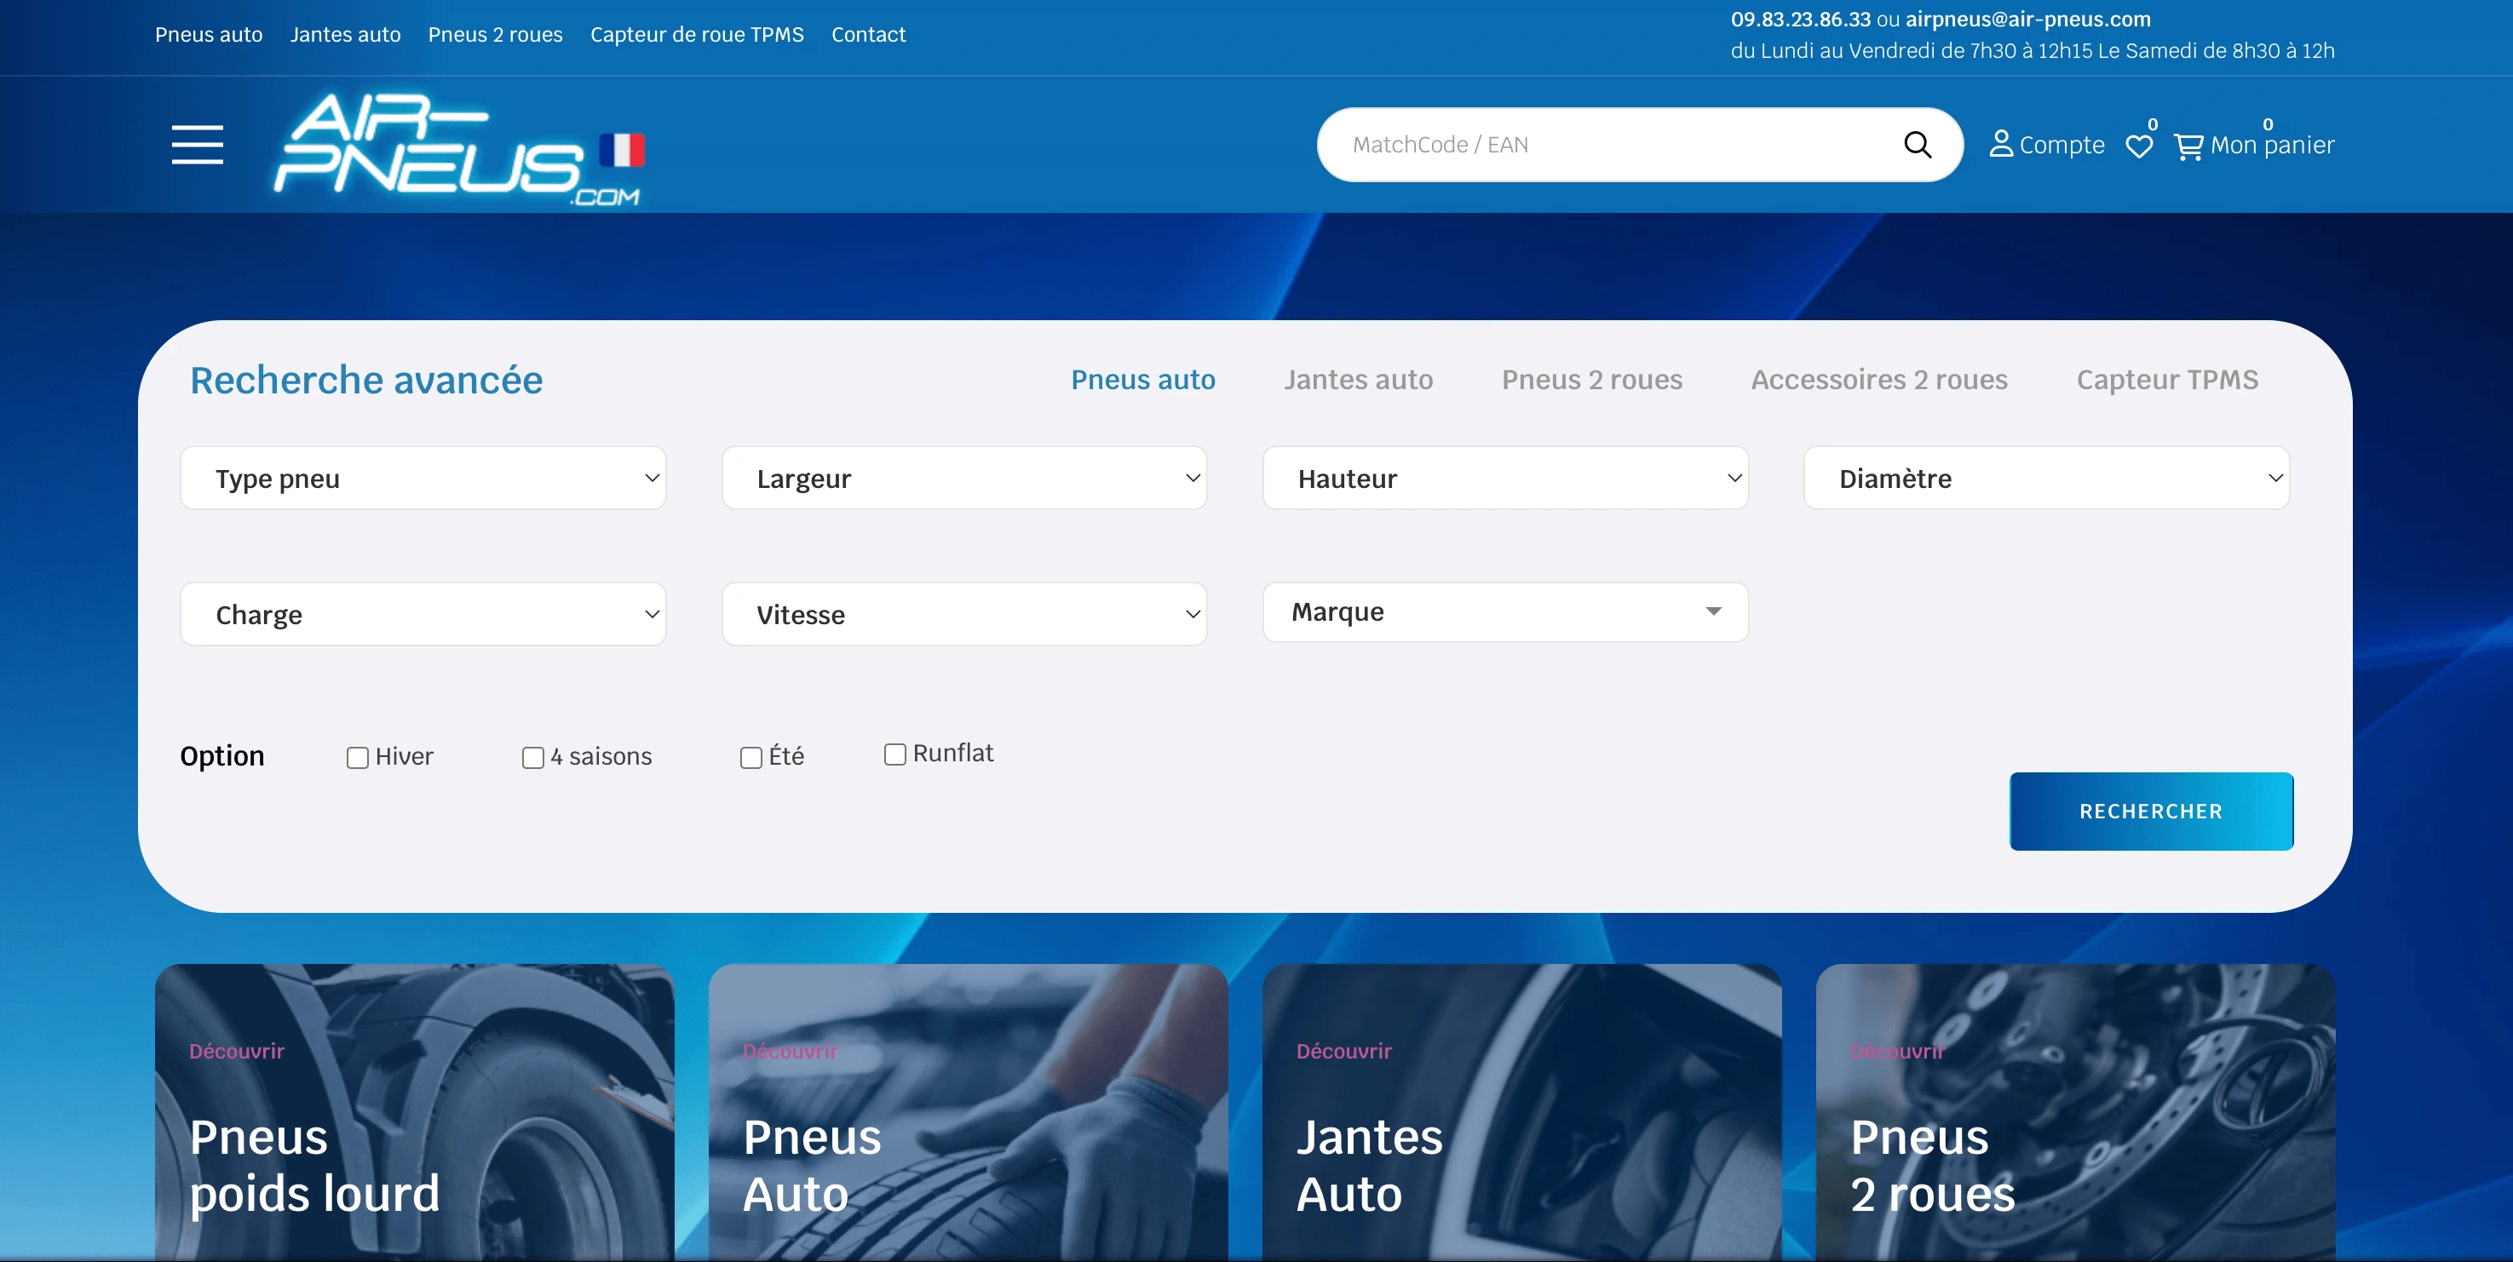Image resolution: width=2513 pixels, height=1262 pixels.
Task: Enable the Hiver checkbox
Action: (357, 758)
